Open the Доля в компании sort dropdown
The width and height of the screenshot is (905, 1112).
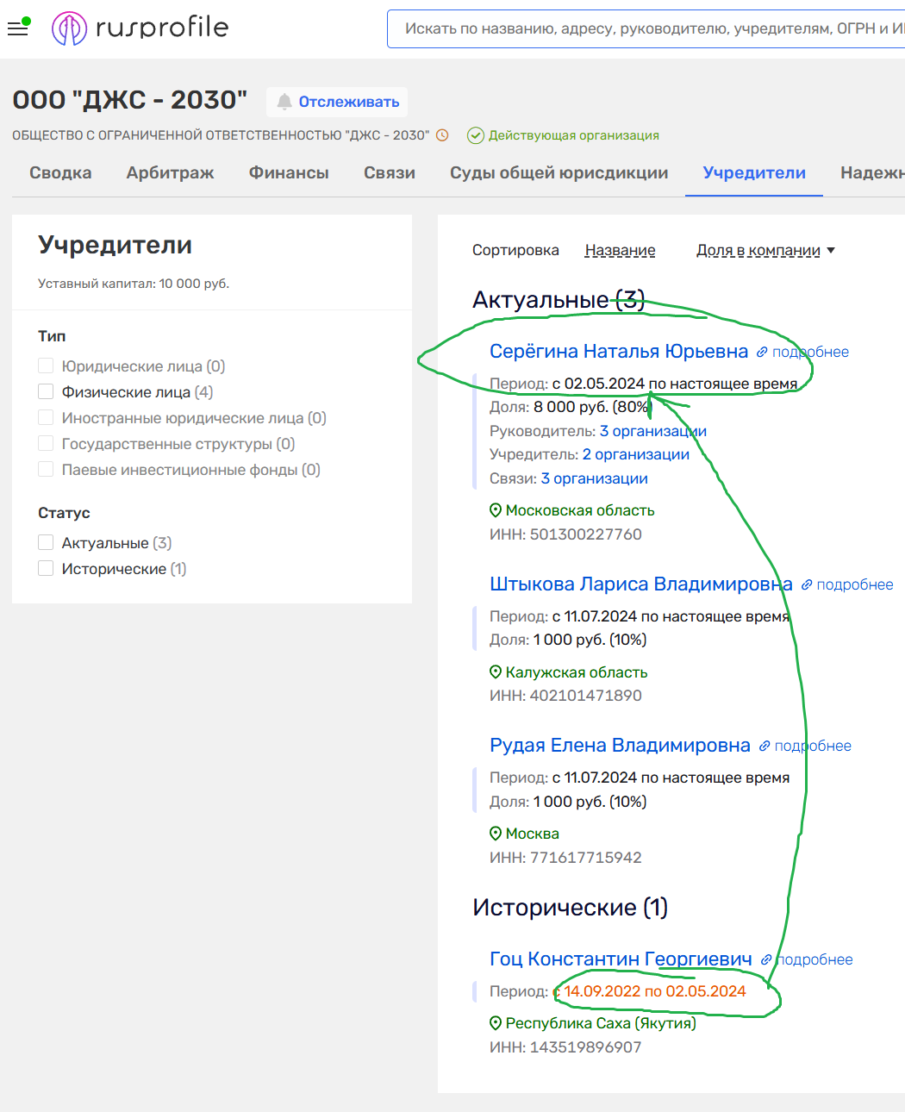765,250
